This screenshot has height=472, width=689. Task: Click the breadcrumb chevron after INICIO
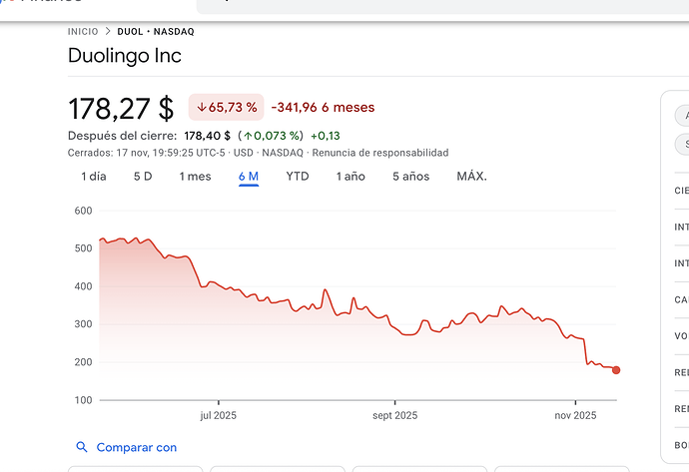click(x=108, y=32)
